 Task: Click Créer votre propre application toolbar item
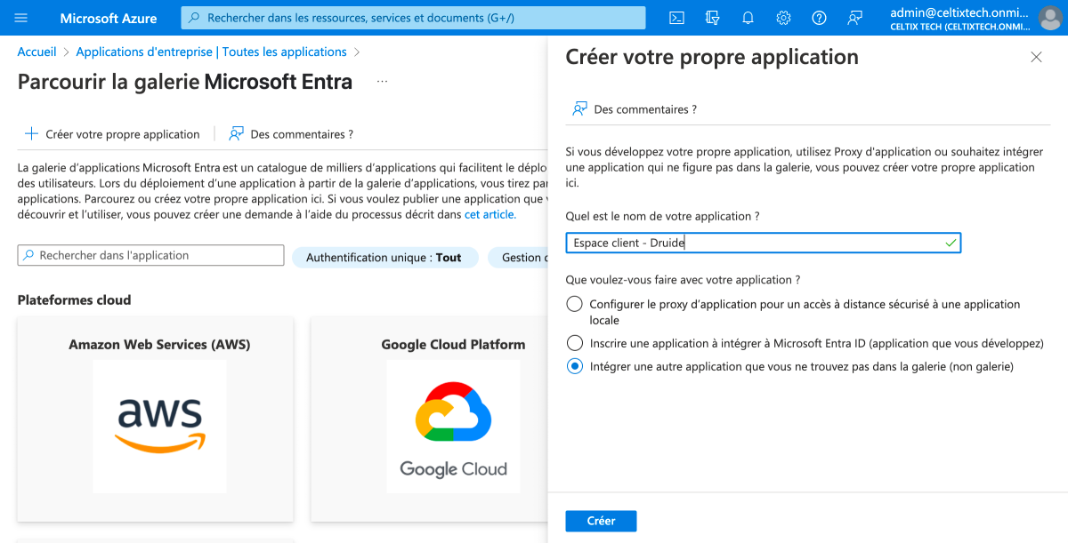tap(112, 134)
